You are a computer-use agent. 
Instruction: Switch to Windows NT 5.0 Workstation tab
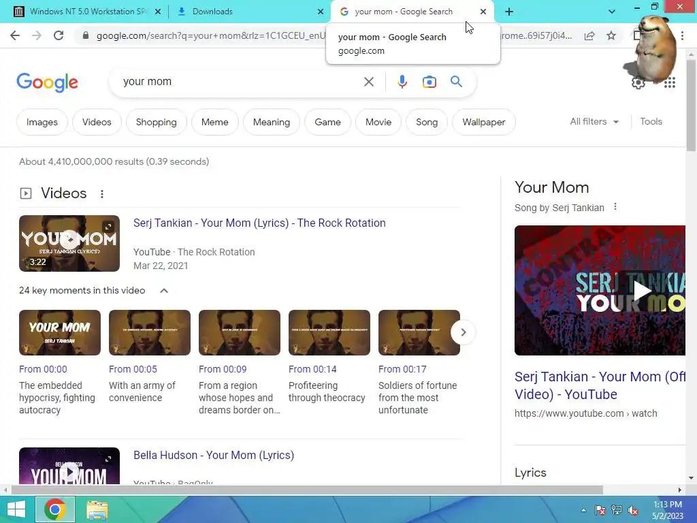(87, 12)
